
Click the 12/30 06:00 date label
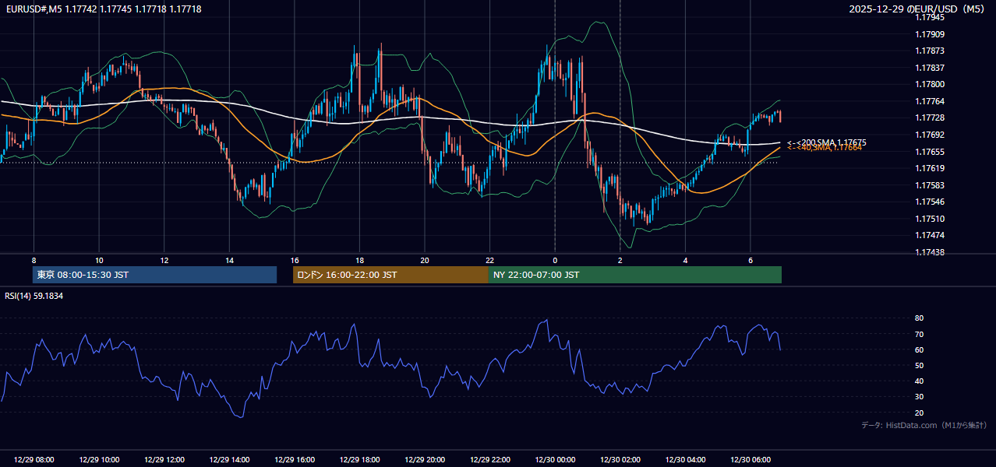tap(750, 460)
